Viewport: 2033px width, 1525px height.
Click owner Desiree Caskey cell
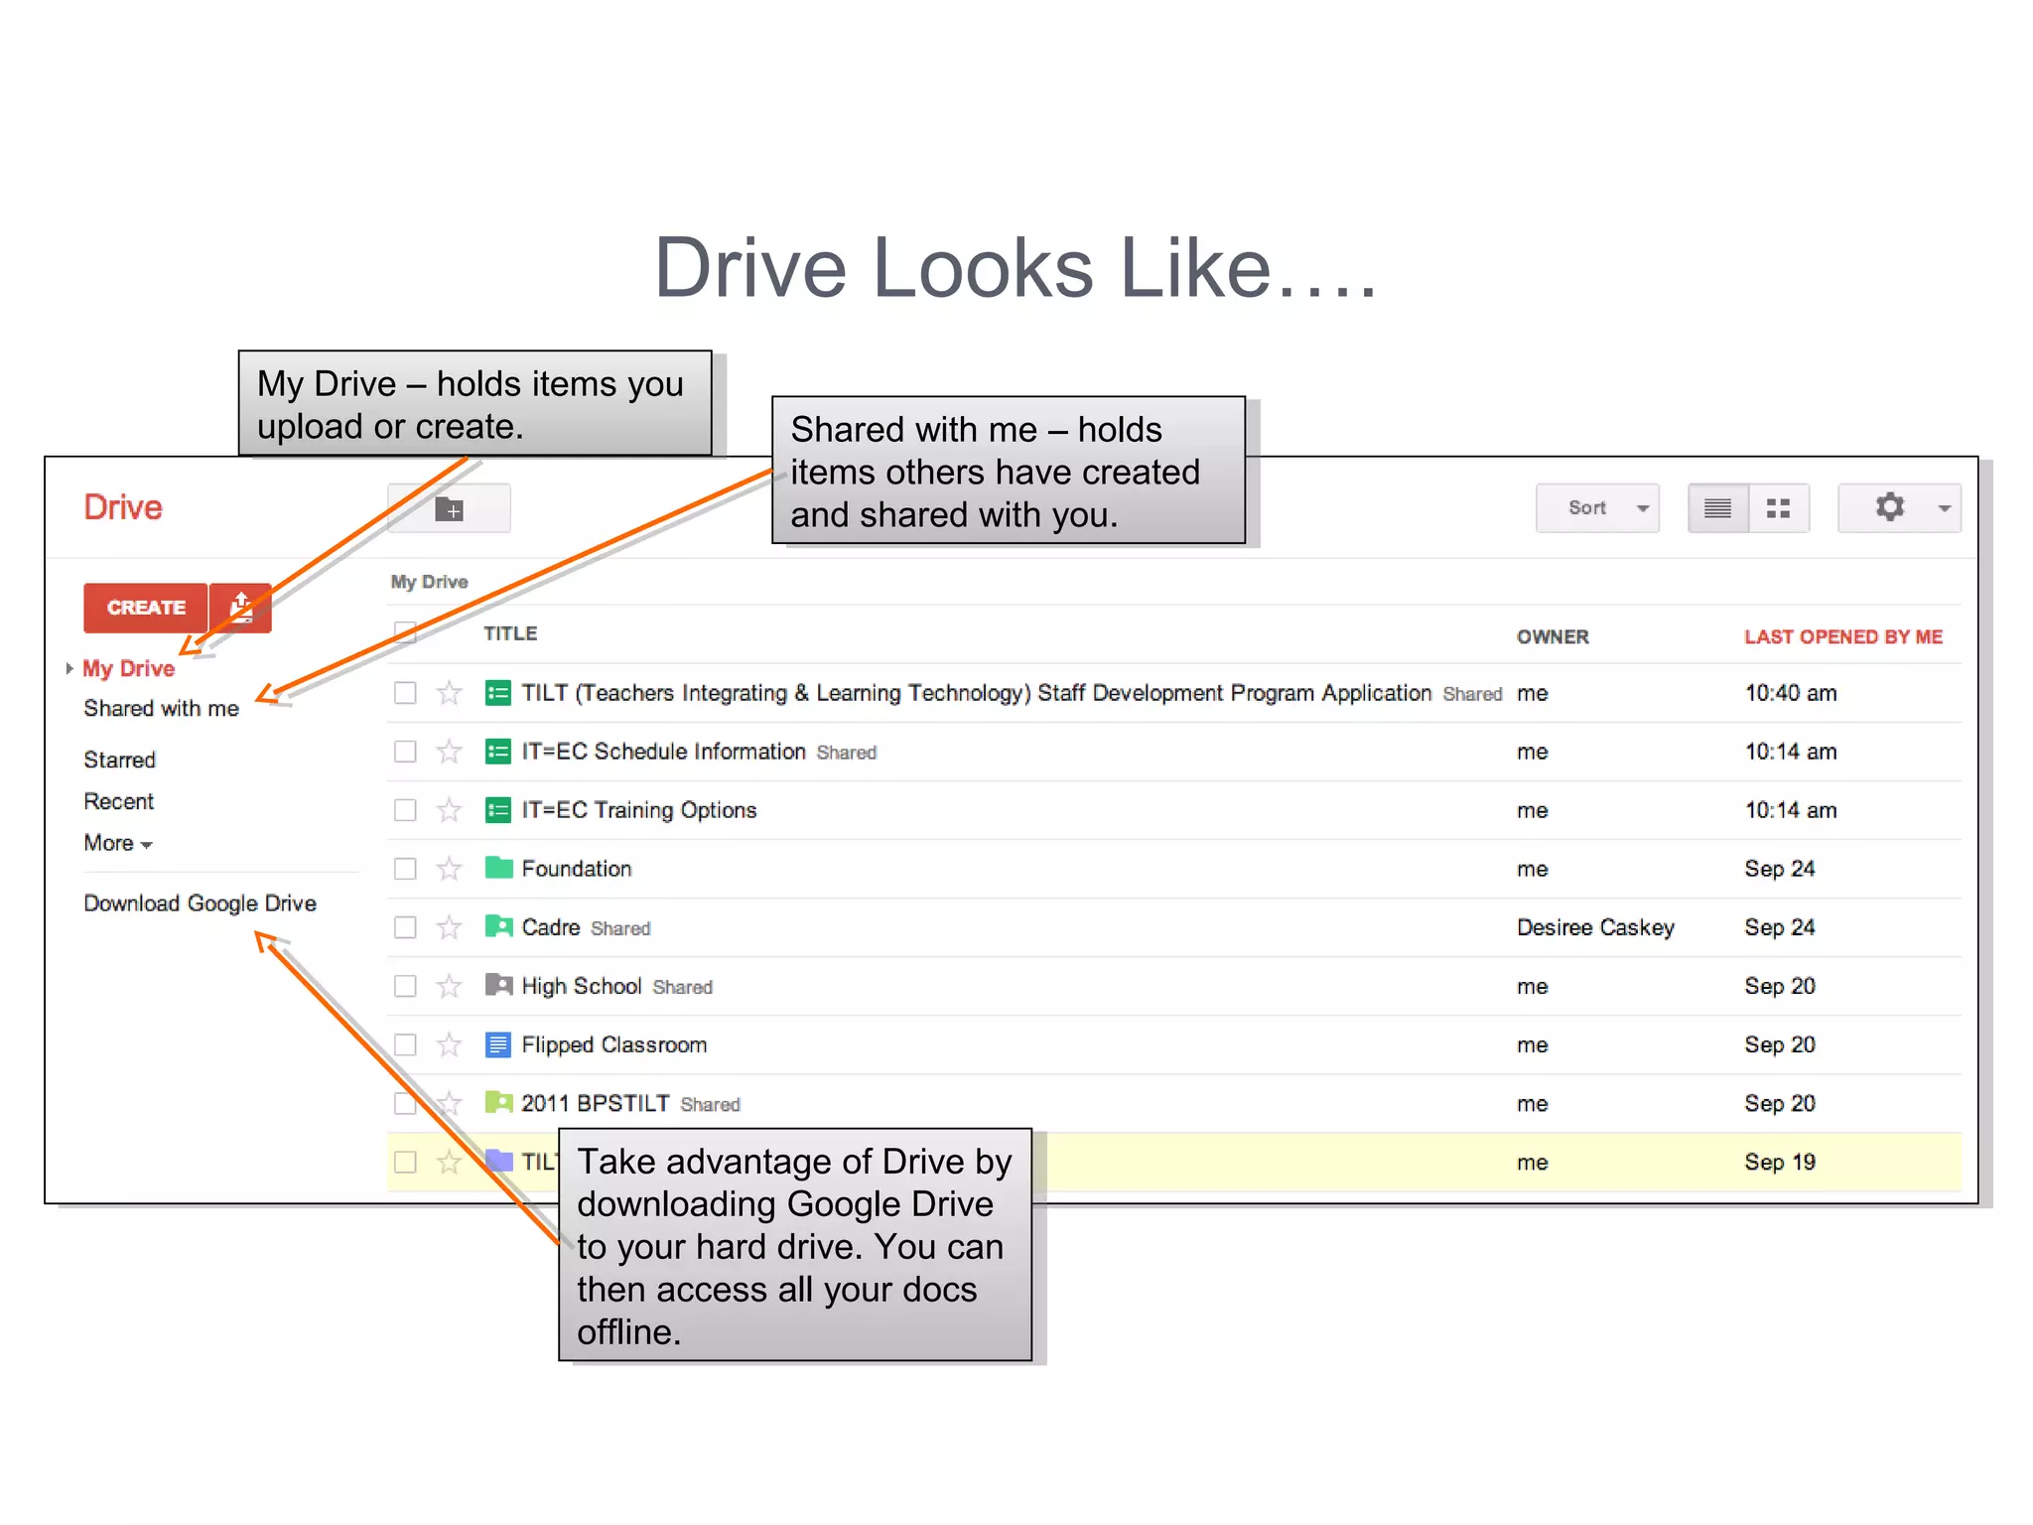(x=1595, y=927)
